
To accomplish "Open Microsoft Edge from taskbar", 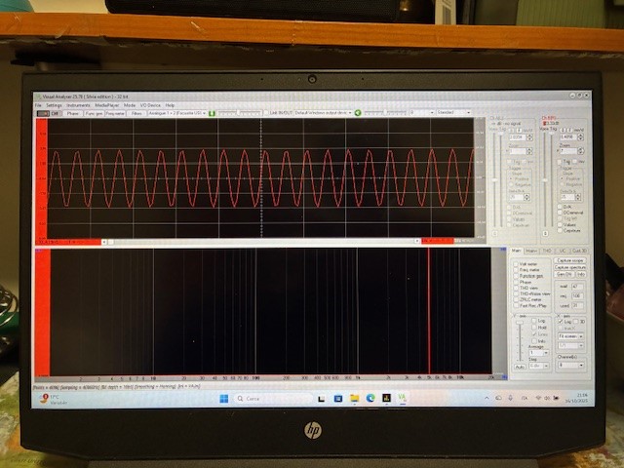I will point(370,398).
